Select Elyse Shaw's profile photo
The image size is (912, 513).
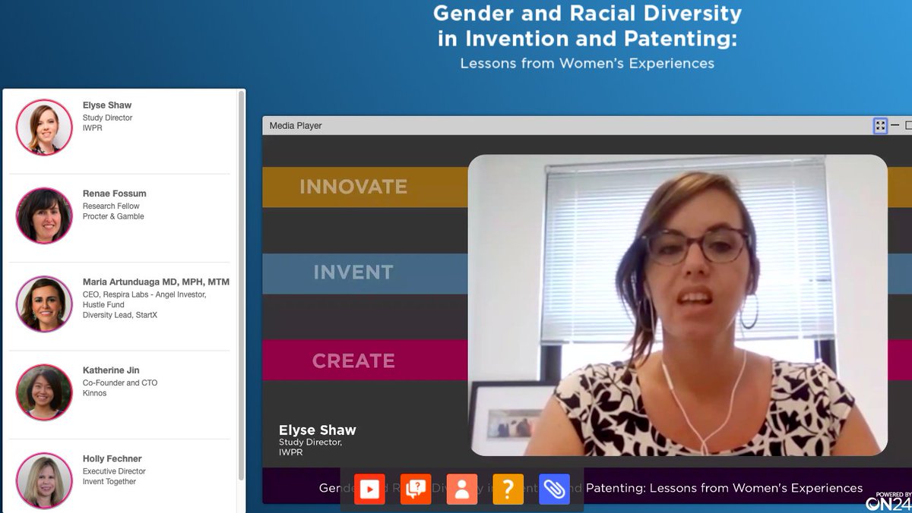pyautogui.click(x=44, y=127)
